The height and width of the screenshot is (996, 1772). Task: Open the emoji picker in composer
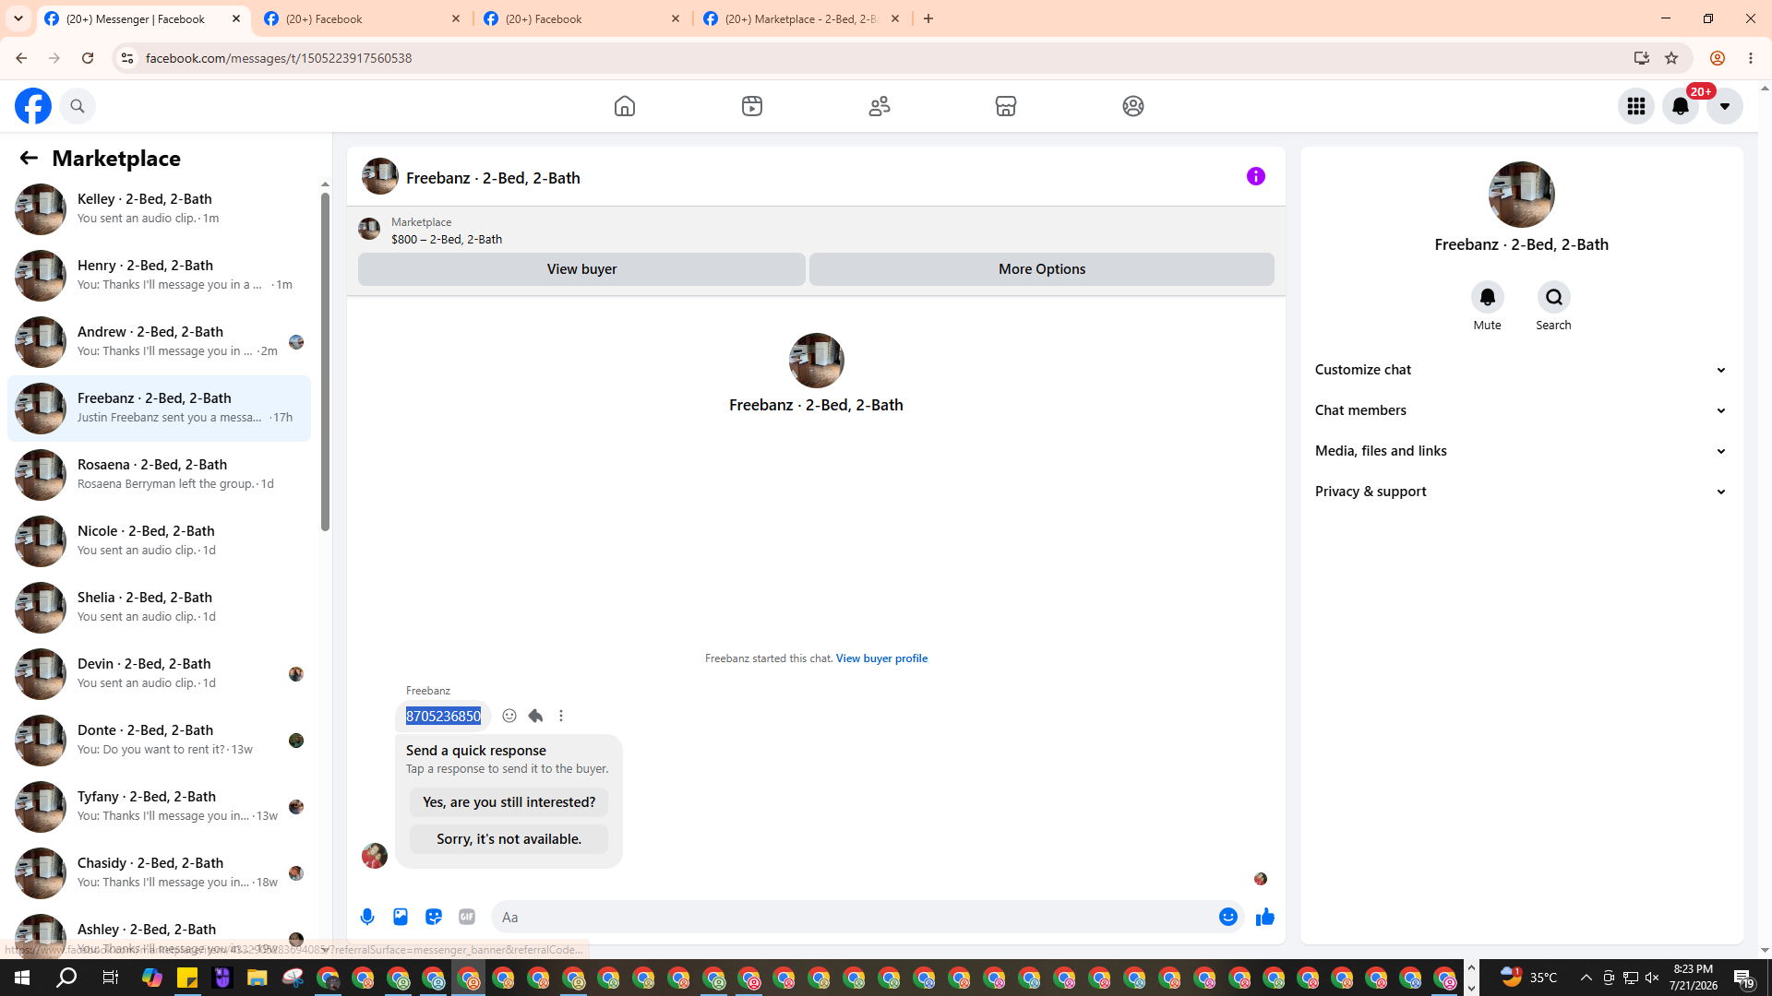coord(1228,917)
